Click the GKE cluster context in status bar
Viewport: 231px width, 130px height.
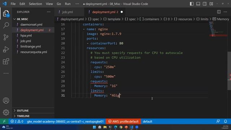pos(65,121)
